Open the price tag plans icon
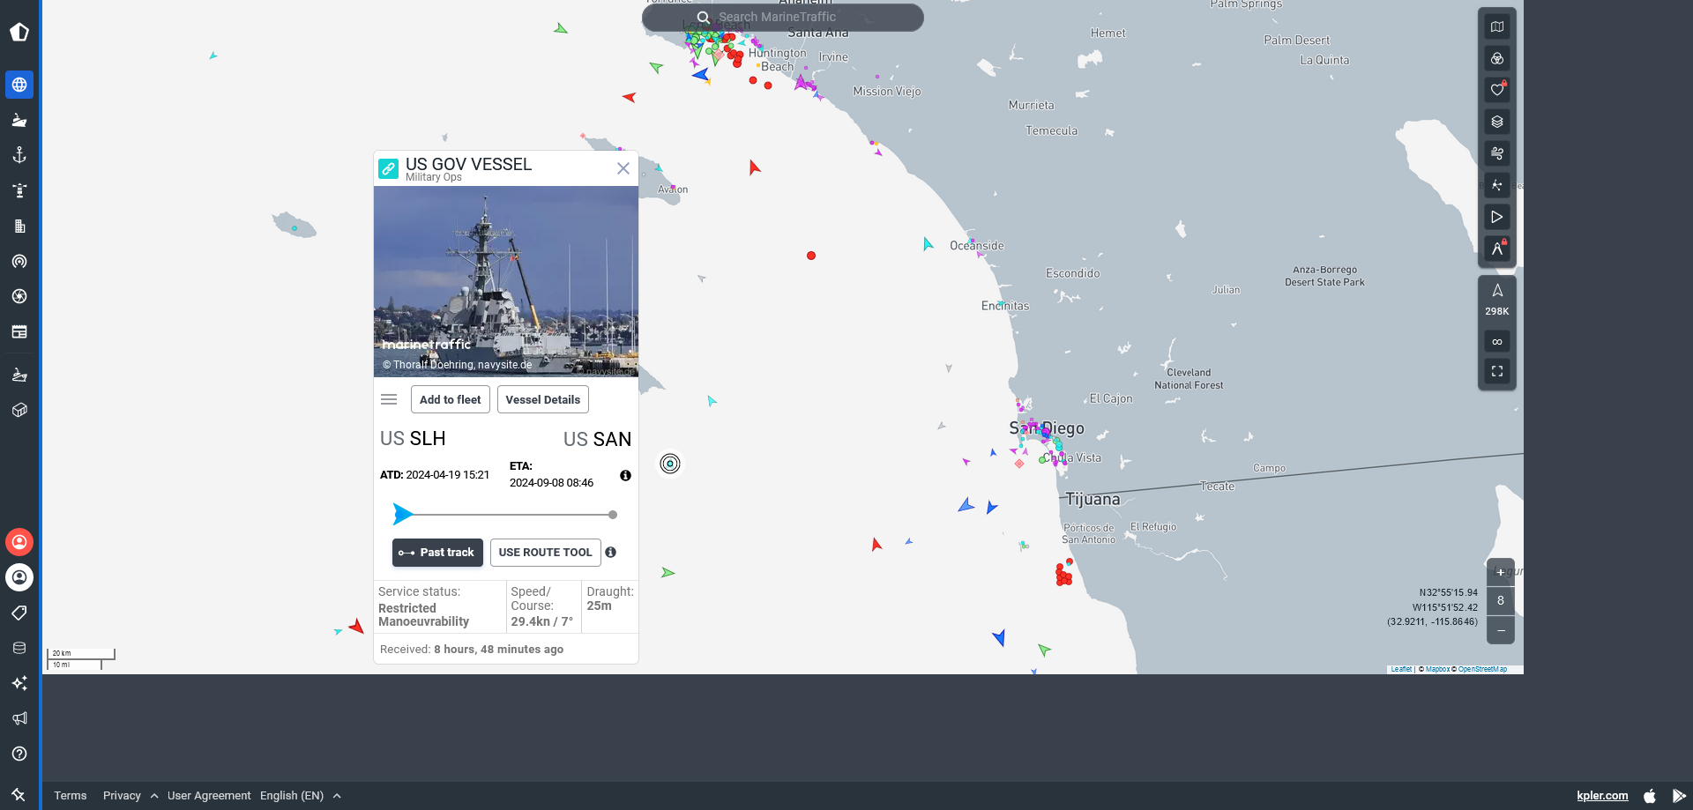This screenshot has width=1693, height=810. click(x=19, y=613)
